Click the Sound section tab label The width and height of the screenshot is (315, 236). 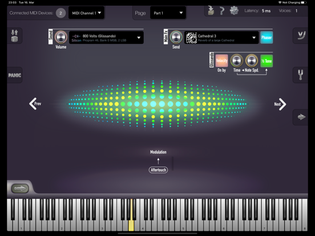pos(51,36)
